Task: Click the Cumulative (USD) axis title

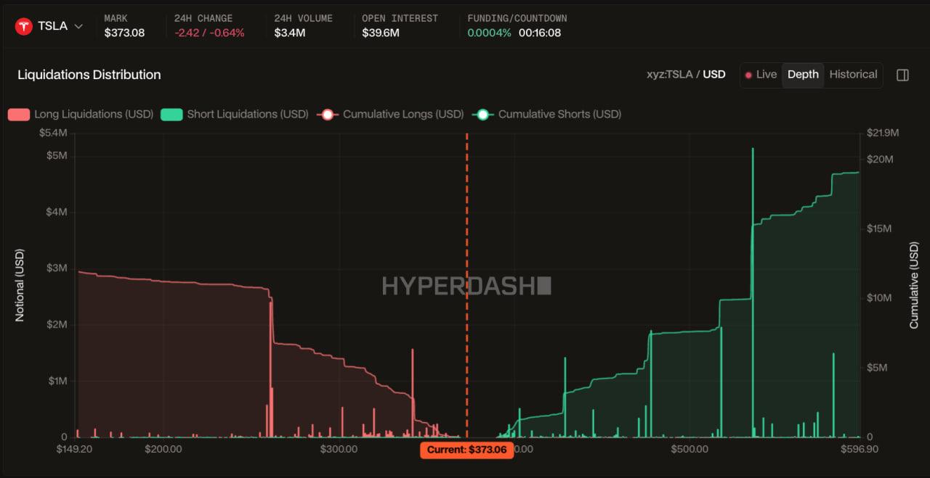Action: tap(914, 285)
